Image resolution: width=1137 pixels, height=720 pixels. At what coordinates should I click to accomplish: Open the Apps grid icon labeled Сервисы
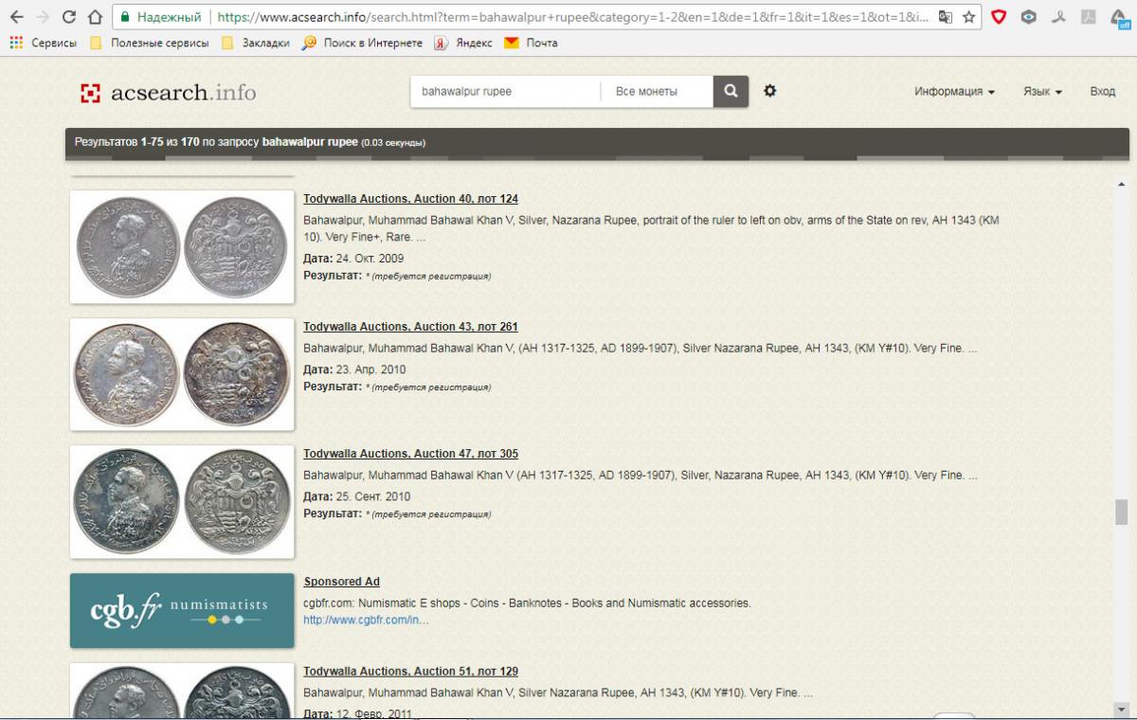(x=44, y=43)
